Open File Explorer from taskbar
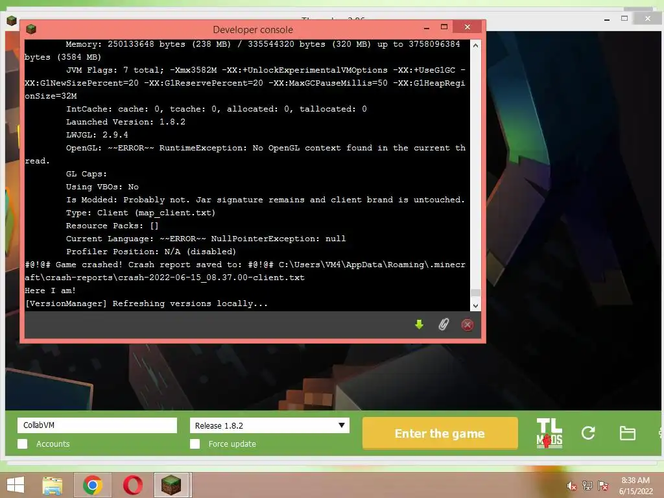The height and width of the screenshot is (498, 664). click(x=53, y=485)
